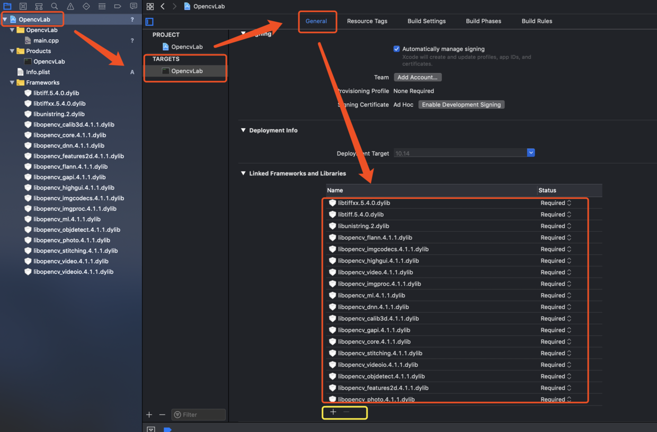657x432 pixels.
Task: Switch to the General tab
Action: coord(316,21)
